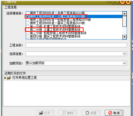This screenshot has height=116, width=133.
Task: Open the 加载项目 ellipsis browse button
Action: (124, 63)
